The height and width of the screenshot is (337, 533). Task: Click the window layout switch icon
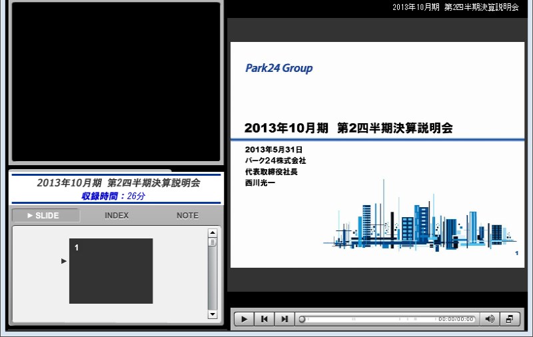pos(510,319)
